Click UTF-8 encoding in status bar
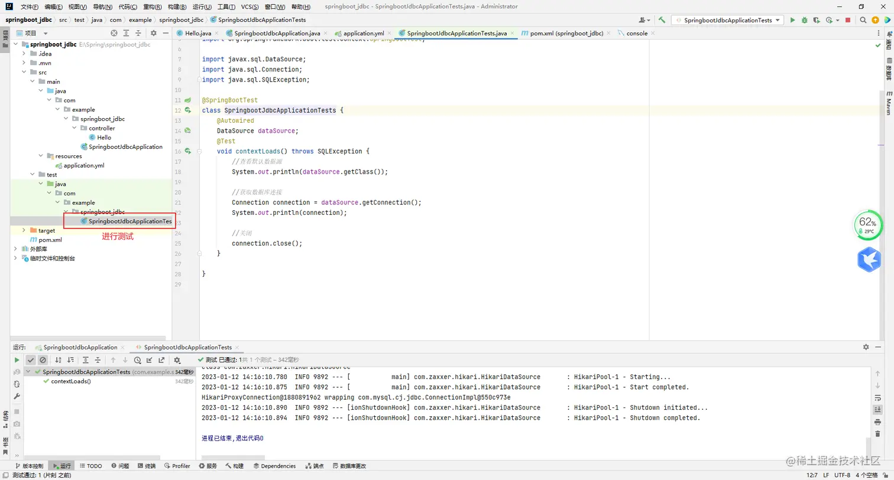Viewport: 894px width, 480px height. (842, 475)
